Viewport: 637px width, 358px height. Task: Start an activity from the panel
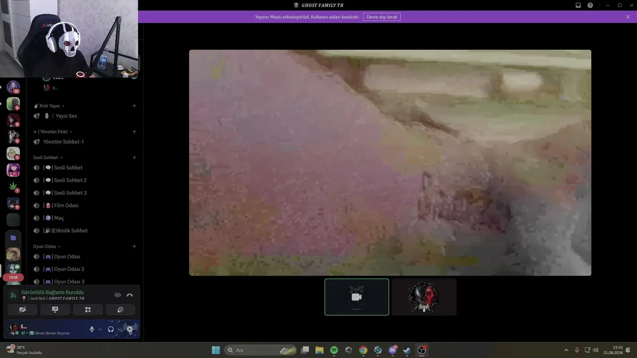coord(88,309)
